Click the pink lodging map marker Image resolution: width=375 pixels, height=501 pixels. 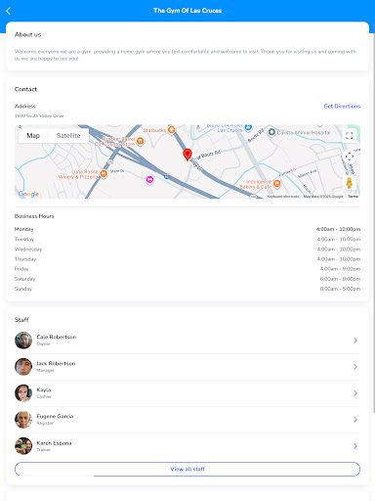tap(149, 179)
